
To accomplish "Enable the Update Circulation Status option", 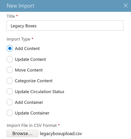I will (x=10, y=91).
